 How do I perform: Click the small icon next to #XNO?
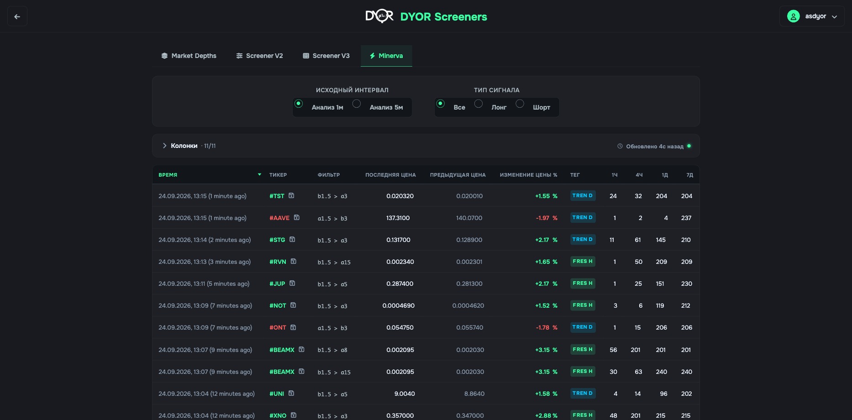click(x=294, y=415)
